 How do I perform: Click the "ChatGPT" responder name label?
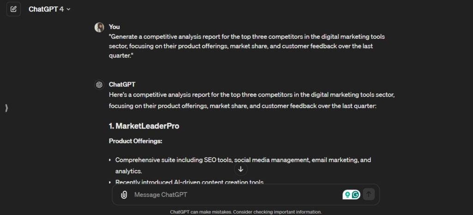(122, 85)
